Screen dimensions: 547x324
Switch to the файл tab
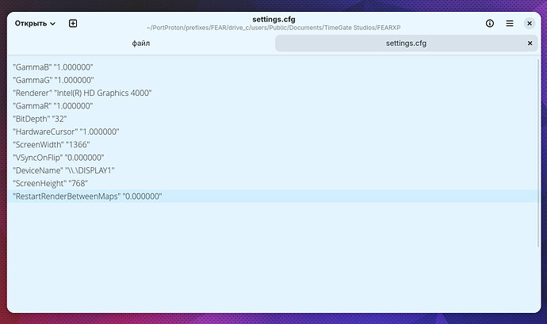(x=140, y=44)
